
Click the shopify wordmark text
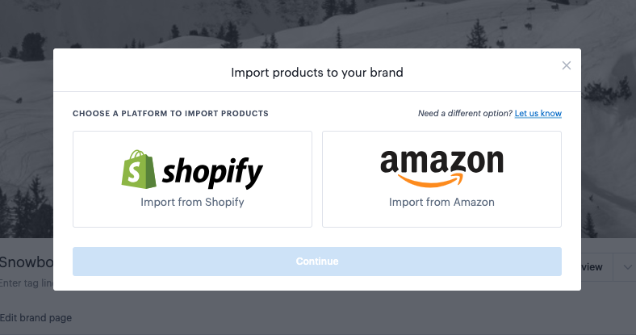(x=212, y=172)
